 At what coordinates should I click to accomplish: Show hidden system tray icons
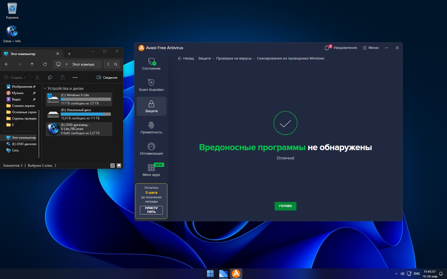[x=396, y=274]
